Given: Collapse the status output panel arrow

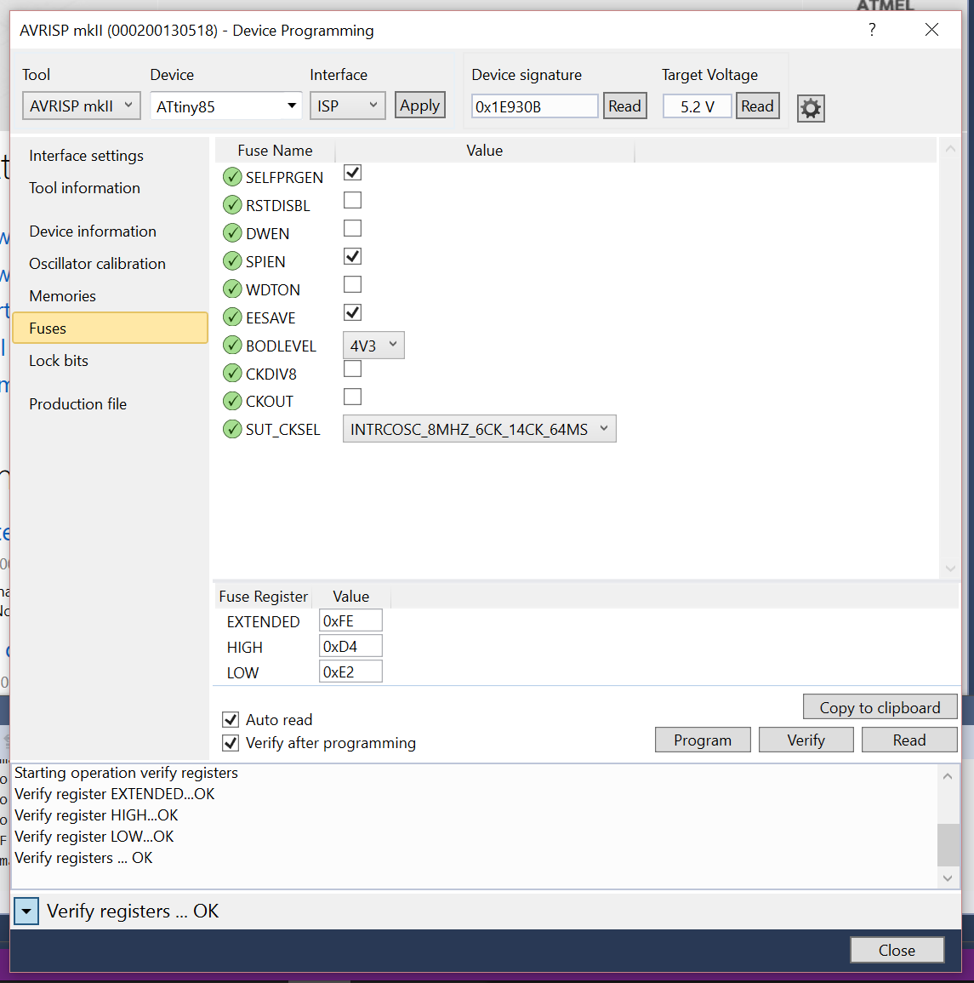Looking at the screenshot, I should 26,912.
